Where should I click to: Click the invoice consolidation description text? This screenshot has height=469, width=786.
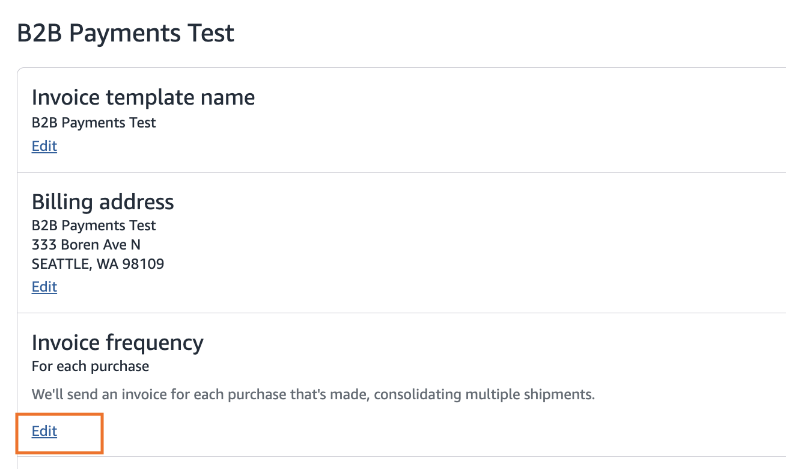click(312, 394)
